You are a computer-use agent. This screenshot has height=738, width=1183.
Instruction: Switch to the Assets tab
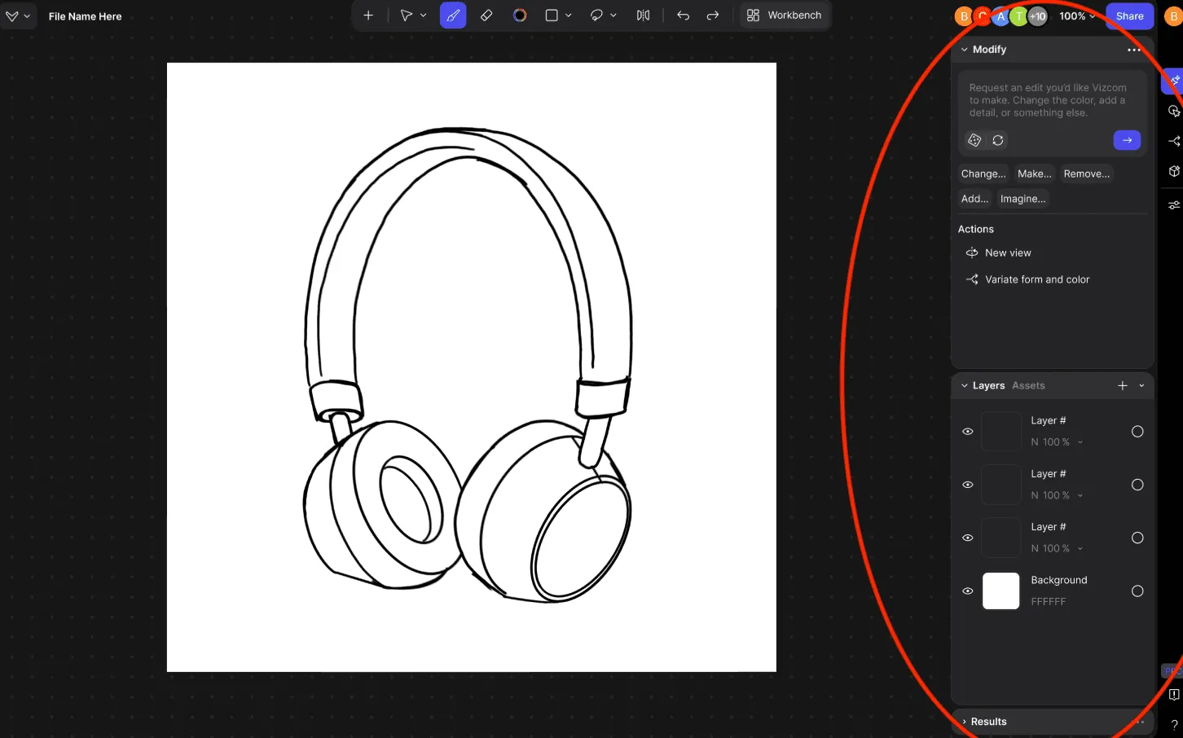(x=1028, y=386)
